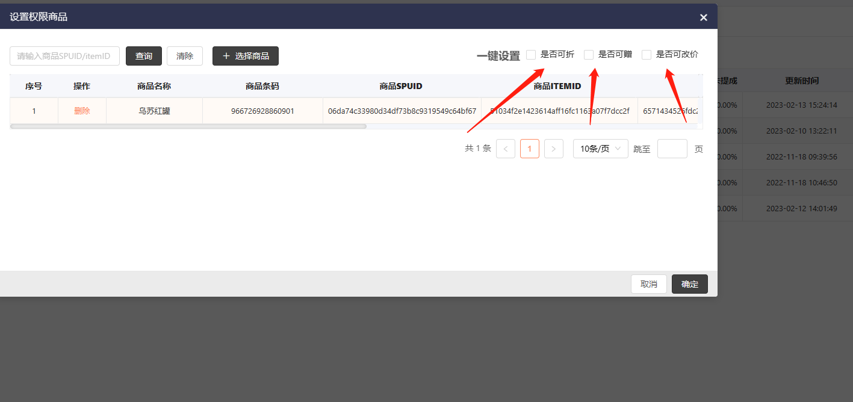
Task: Click the table's horizontal scrollbar
Action: click(x=188, y=126)
